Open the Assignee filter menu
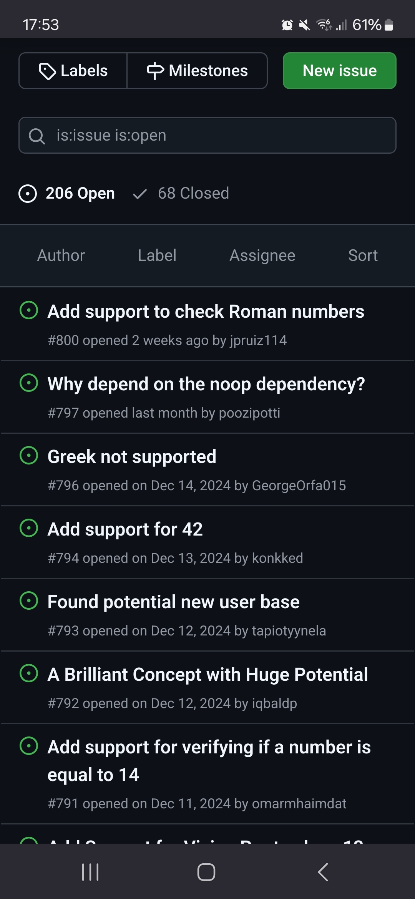The width and height of the screenshot is (415, 899). pyautogui.click(x=262, y=255)
